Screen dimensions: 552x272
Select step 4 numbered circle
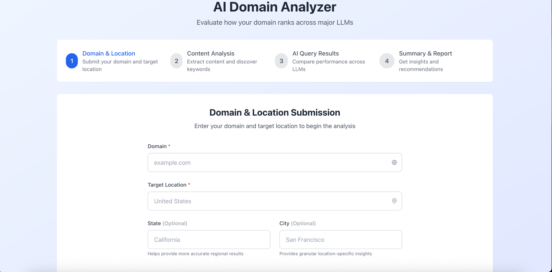[387, 61]
